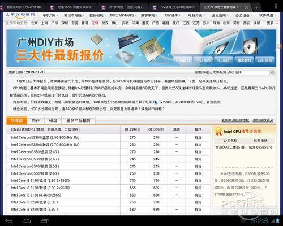Select the 上海 city station link

coord(45,23)
